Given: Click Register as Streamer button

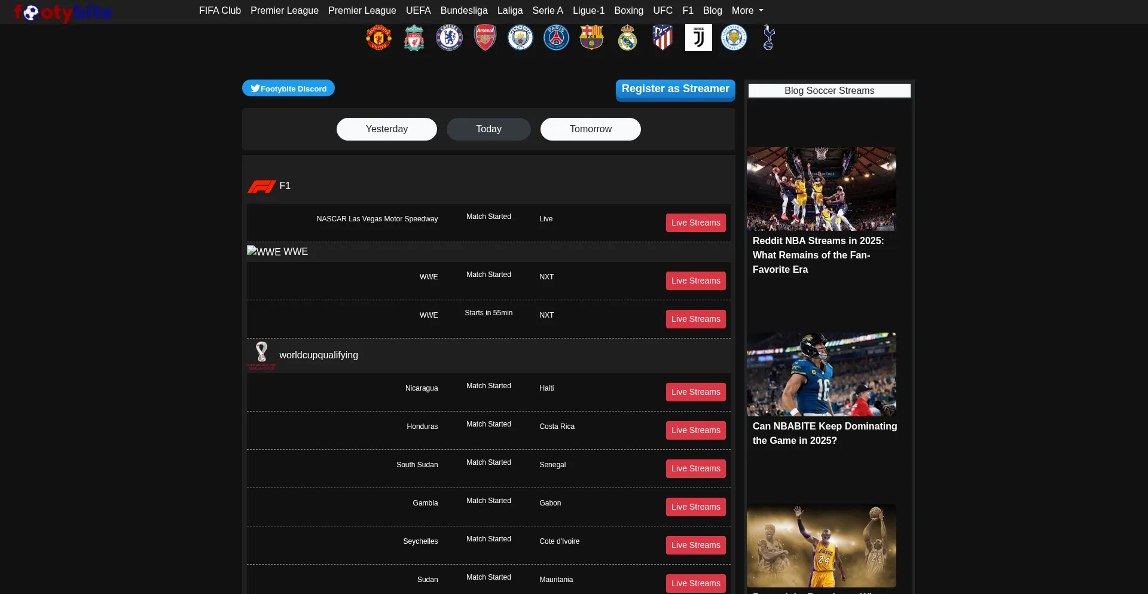Looking at the screenshot, I should 675,89.
